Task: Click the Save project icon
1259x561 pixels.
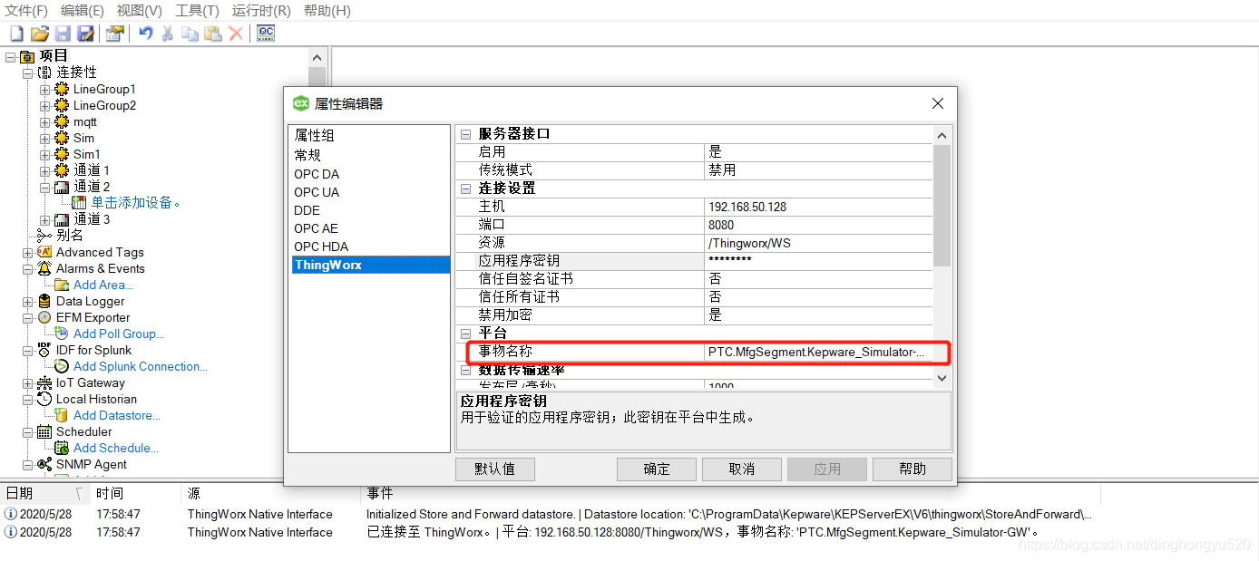Action: (63, 34)
